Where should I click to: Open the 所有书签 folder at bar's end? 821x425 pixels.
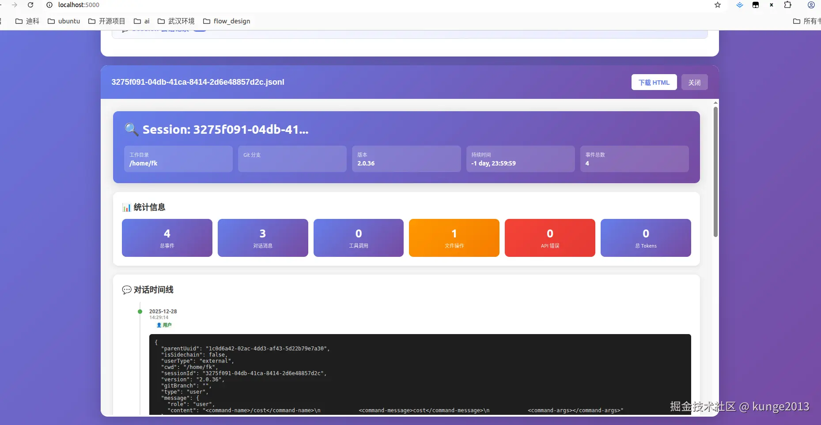[x=807, y=21]
